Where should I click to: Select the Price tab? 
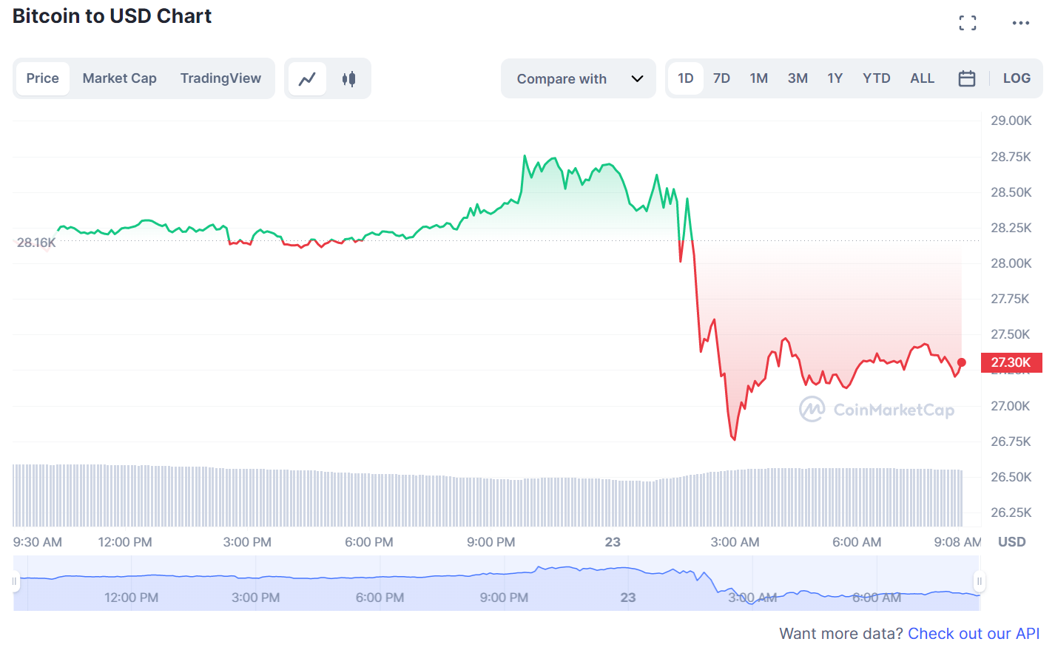click(42, 78)
